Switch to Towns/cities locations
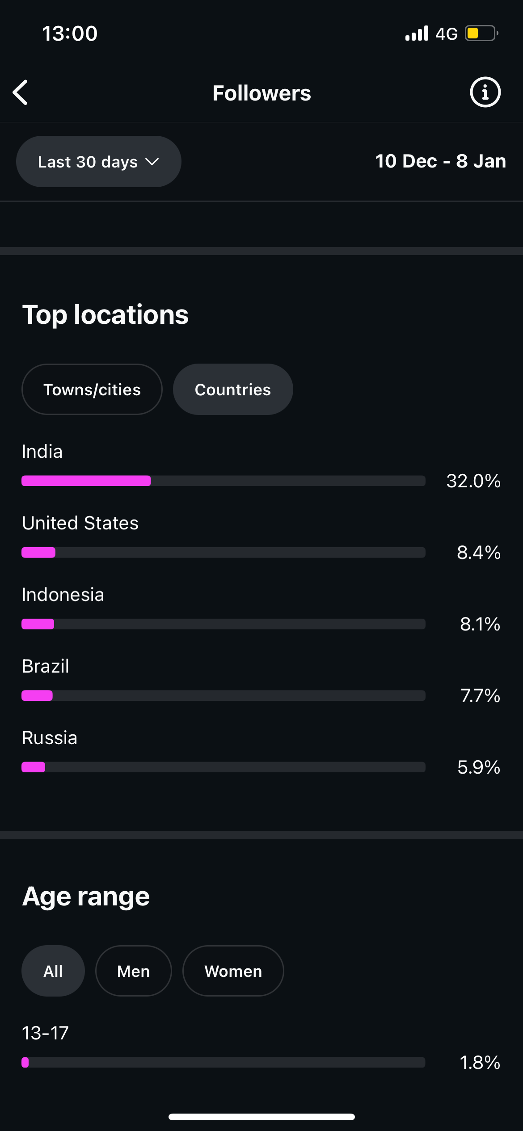Image resolution: width=523 pixels, height=1131 pixels. [x=92, y=390]
